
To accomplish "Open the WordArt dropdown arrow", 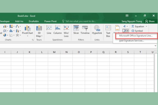I will click(127, 27).
